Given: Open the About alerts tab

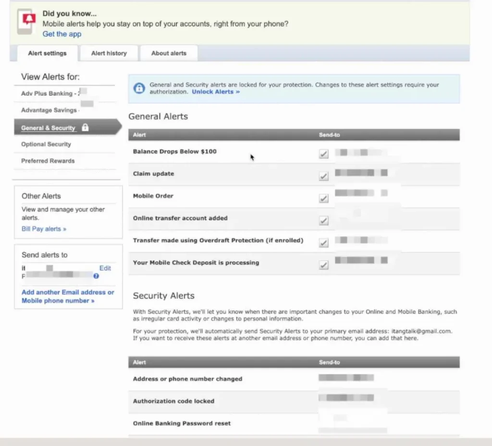Looking at the screenshot, I should 169,53.
